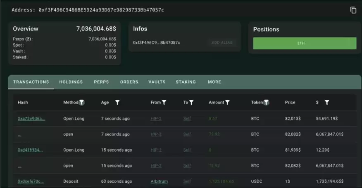Open HIP-2 link in 54,691.19$ row

pyautogui.click(x=156, y=119)
